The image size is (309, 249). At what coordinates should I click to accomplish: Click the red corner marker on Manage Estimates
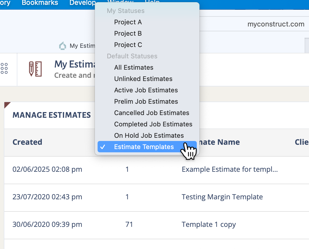click(7, 105)
